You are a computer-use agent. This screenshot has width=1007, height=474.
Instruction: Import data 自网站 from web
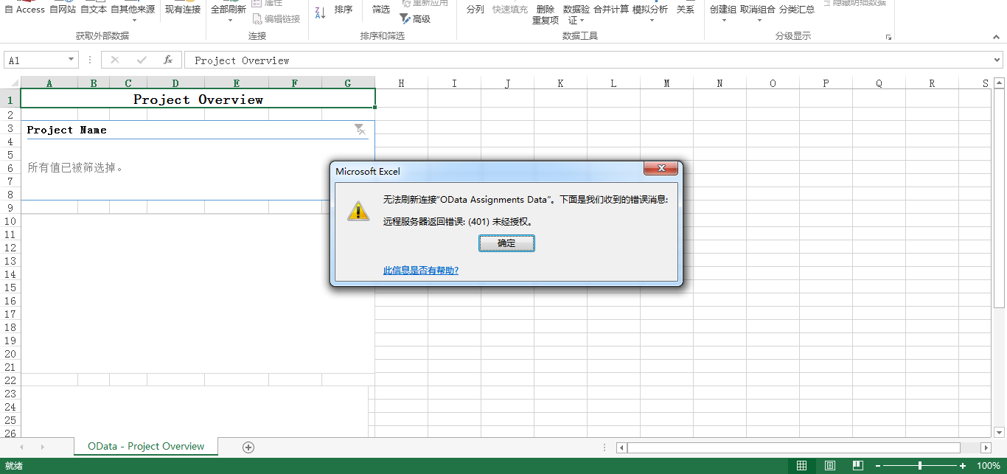point(63,10)
